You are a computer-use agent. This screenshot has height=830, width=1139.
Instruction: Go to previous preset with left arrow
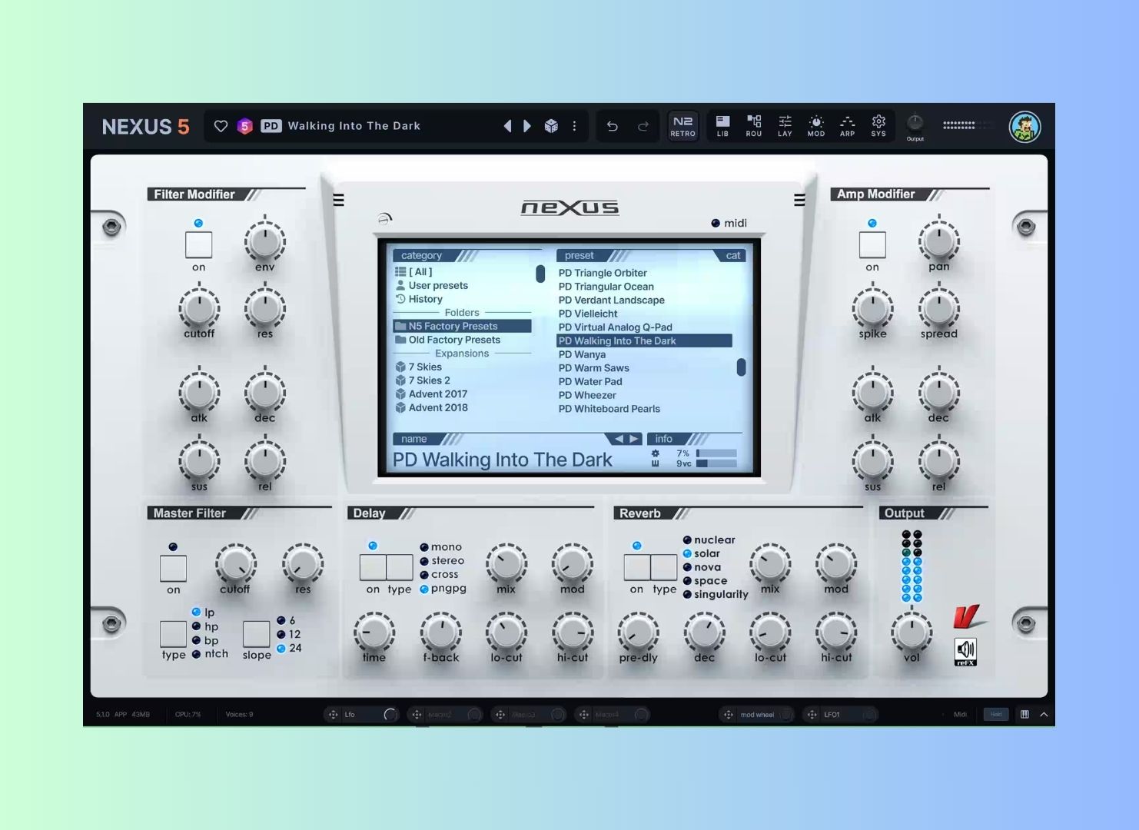click(507, 126)
